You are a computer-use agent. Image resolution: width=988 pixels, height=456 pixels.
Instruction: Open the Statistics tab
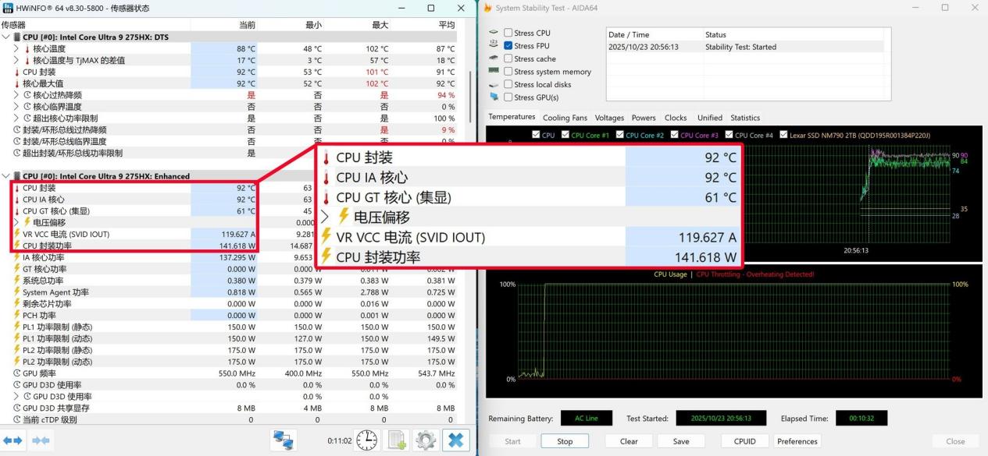744,118
